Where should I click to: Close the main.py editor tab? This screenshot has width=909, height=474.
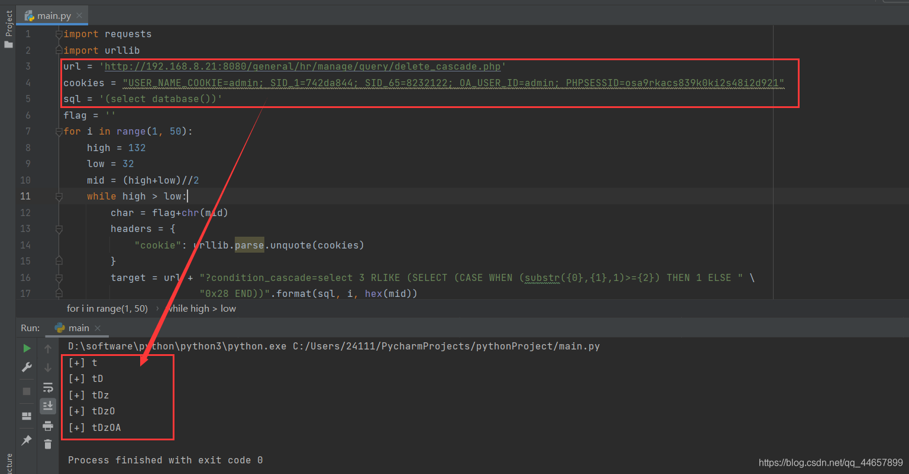pos(80,16)
